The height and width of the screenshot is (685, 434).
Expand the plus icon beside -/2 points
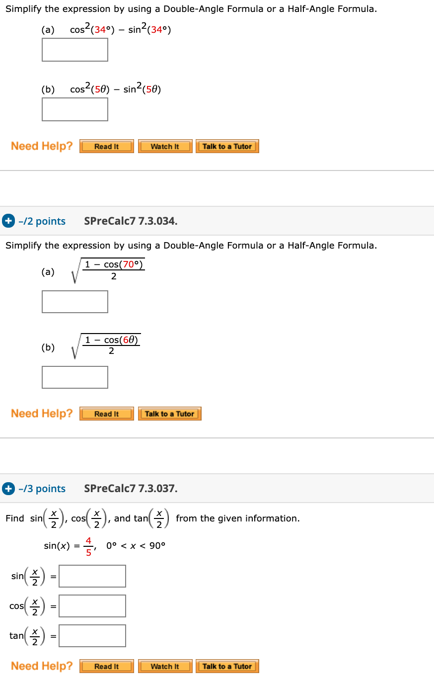click(8, 221)
